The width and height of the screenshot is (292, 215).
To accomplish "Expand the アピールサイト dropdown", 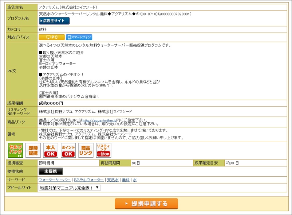I will [70, 188].
